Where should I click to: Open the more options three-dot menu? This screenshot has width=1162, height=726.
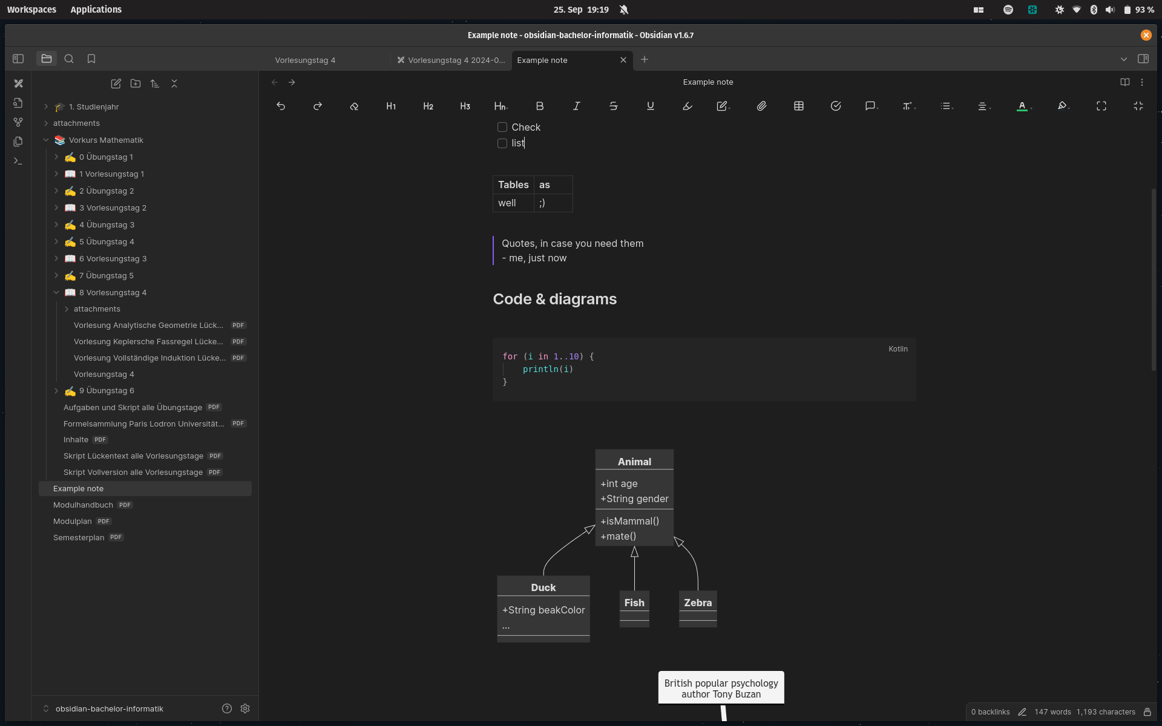(1142, 82)
